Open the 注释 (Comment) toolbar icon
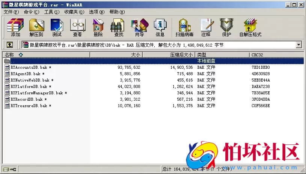306x174 pixels. 206,27
